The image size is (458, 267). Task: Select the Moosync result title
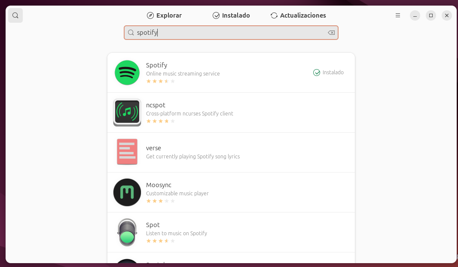[159, 185]
